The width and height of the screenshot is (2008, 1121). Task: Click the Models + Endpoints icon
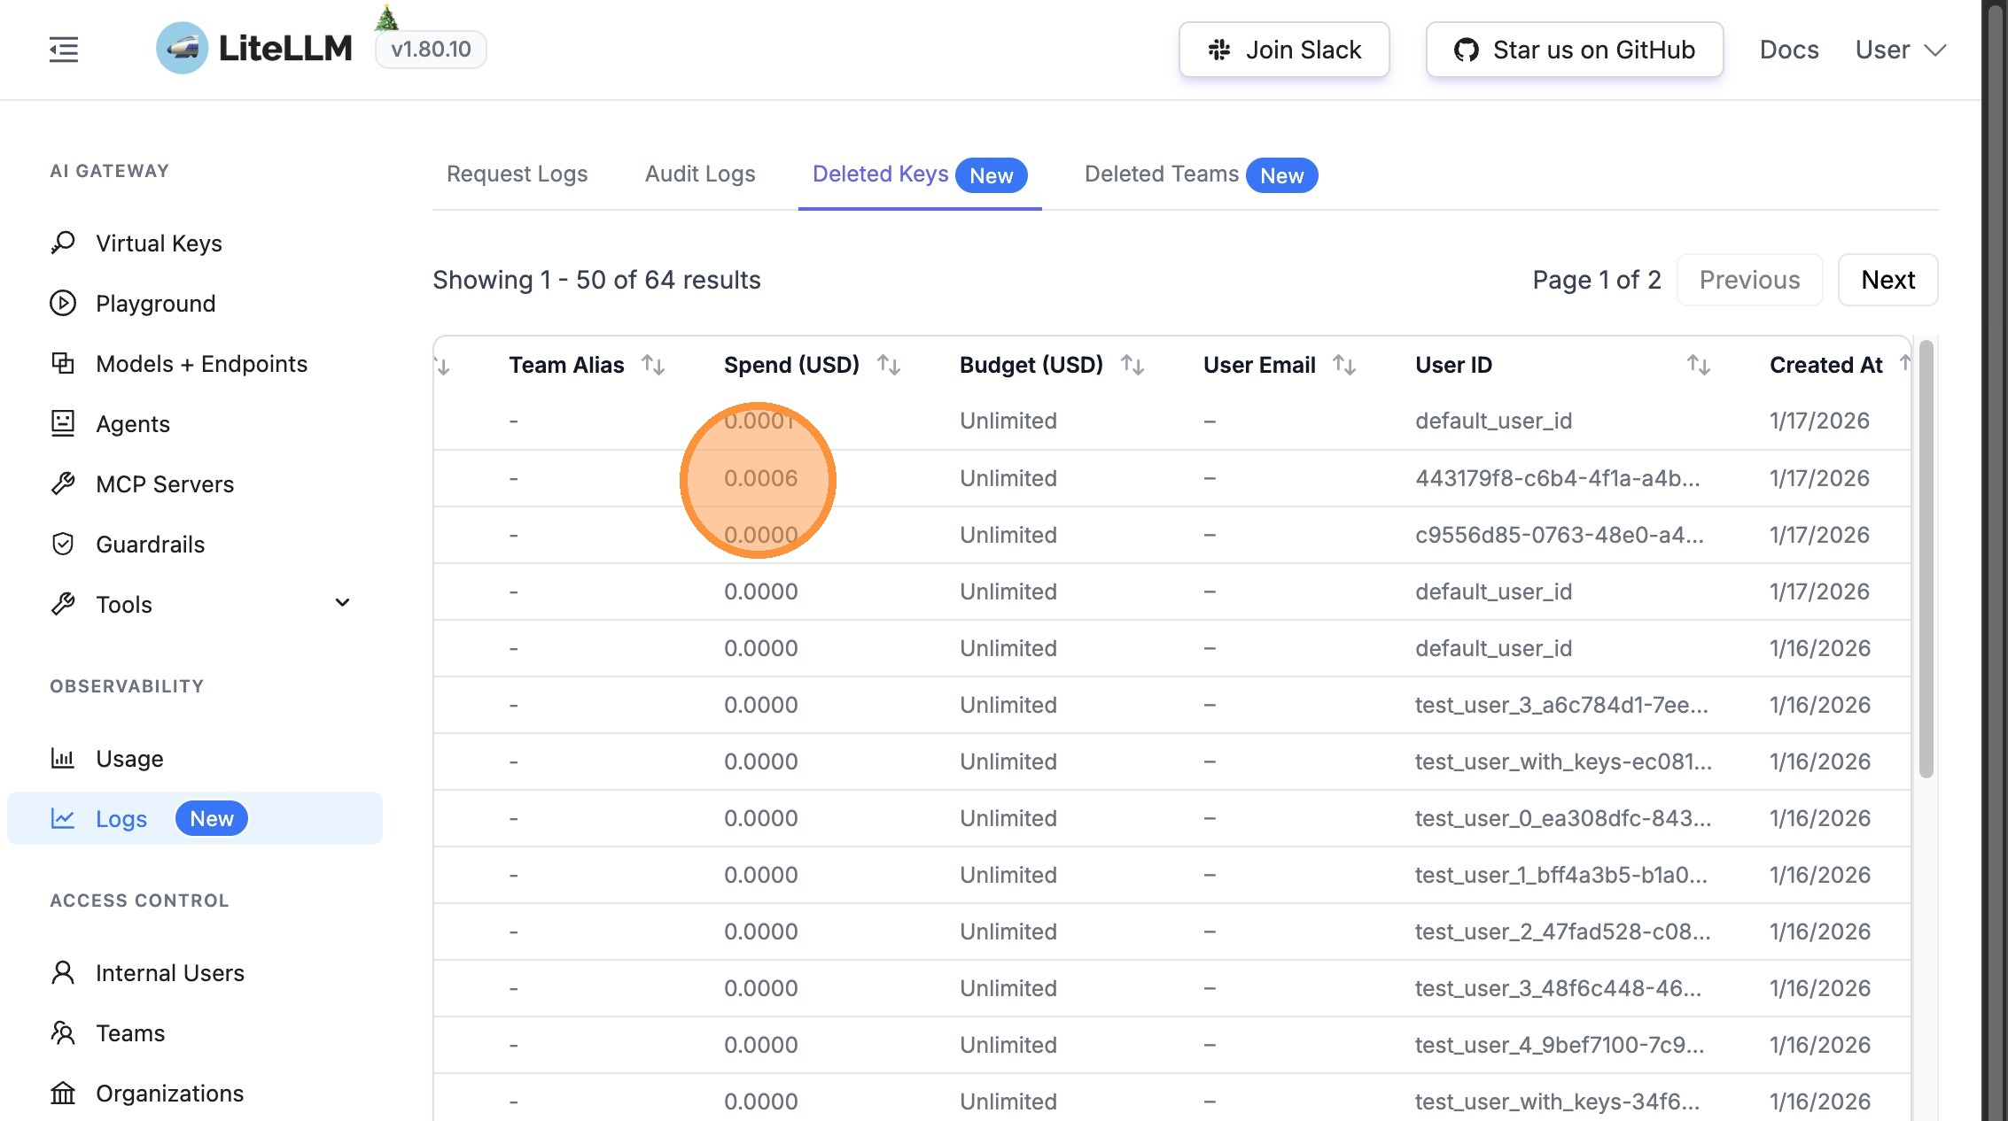click(x=63, y=363)
